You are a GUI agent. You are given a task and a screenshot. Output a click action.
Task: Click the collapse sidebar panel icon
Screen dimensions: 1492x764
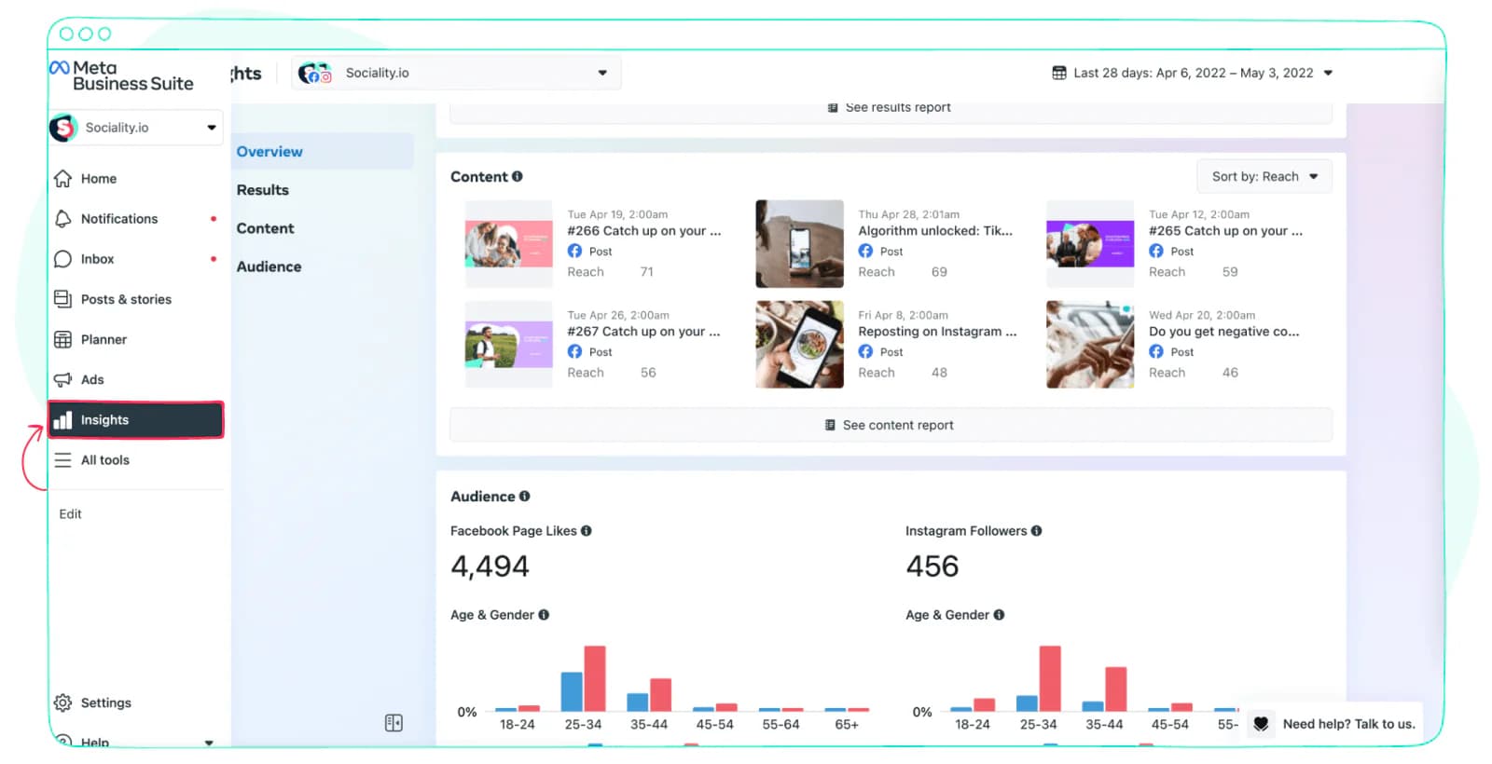tap(394, 723)
